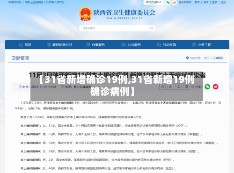Follow the 首页 breadcrumb link

pos(207,58)
